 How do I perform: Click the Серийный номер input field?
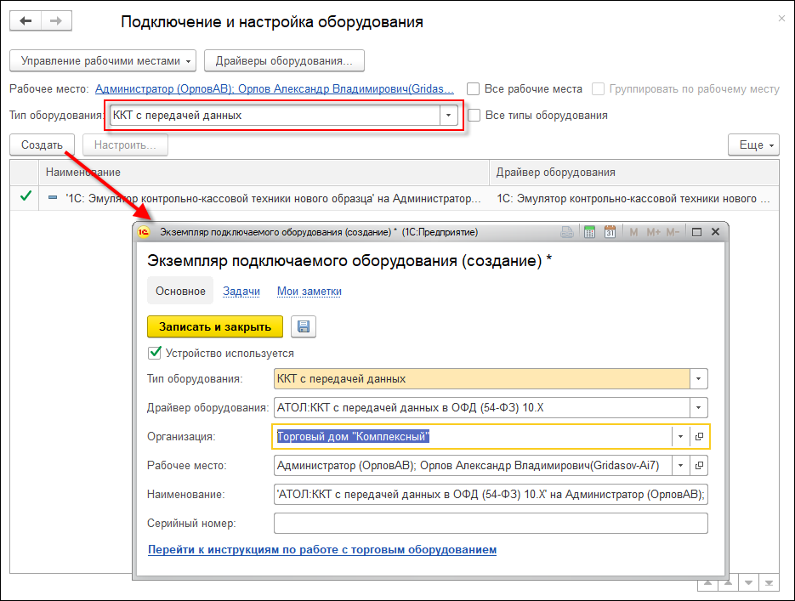coord(491,523)
